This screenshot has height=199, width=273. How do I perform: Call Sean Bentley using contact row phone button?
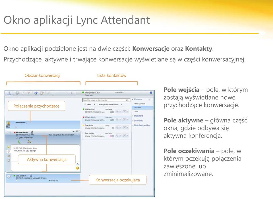click(x=117, y=136)
